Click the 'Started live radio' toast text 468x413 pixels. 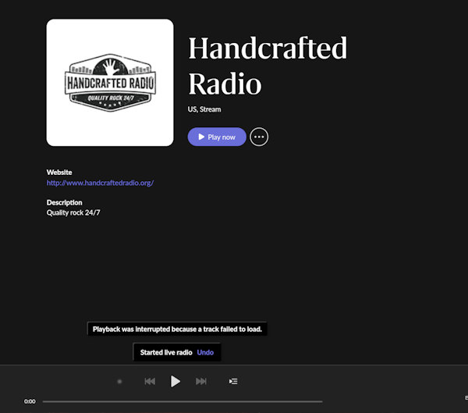pyautogui.click(x=166, y=352)
